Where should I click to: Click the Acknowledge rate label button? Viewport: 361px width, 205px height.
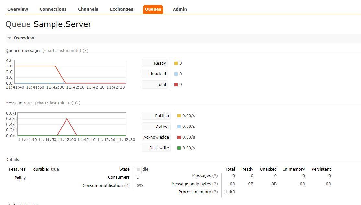point(156,137)
